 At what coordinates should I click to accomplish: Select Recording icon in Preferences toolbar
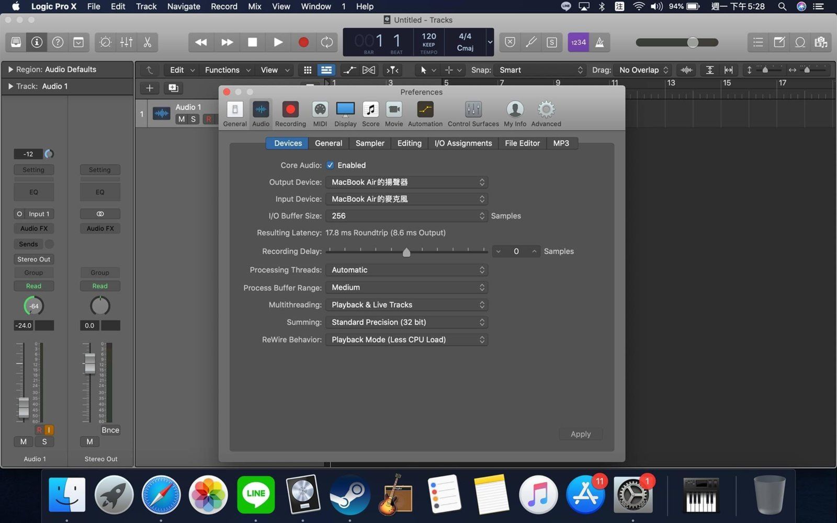pyautogui.click(x=290, y=113)
